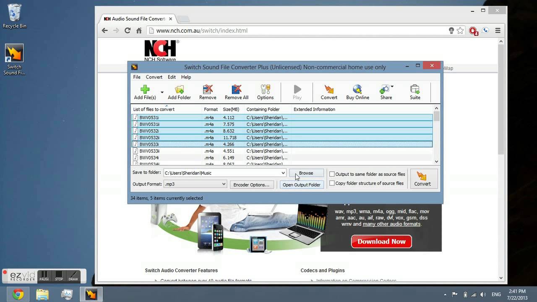The height and width of the screenshot is (302, 537).
Task: Open Chrome from the taskbar
Action: (18, 294)
